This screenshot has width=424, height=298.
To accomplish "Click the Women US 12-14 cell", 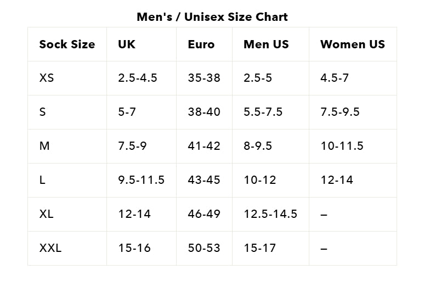I will (337, 180).
